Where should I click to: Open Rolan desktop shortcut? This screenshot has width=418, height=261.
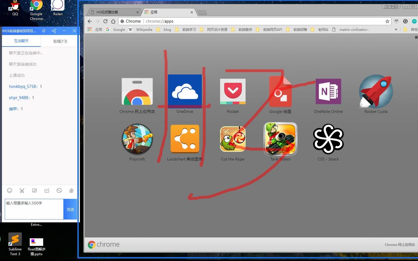[58, 8]
